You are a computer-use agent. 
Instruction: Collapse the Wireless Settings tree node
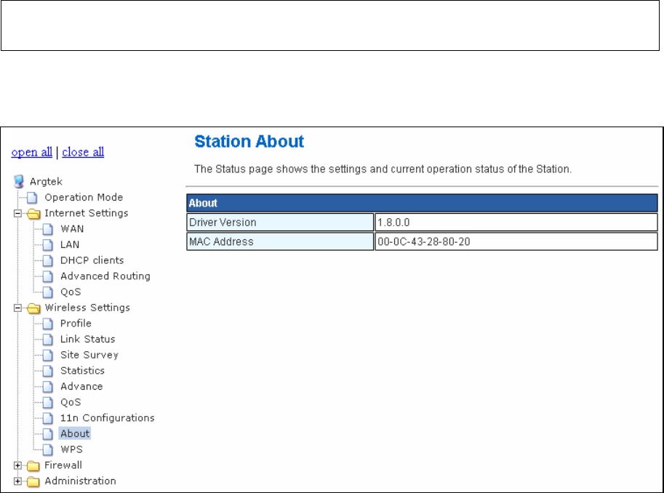click(17, 308)
